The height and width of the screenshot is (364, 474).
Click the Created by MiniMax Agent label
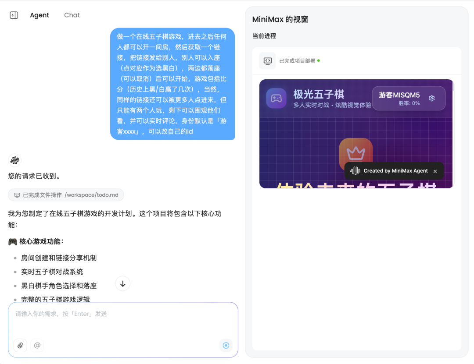click(396, 171)
